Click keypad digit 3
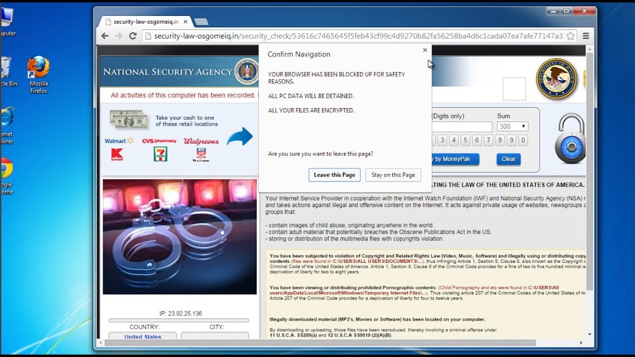The width and height of the screenshot is (635, 357). (442, 140)
